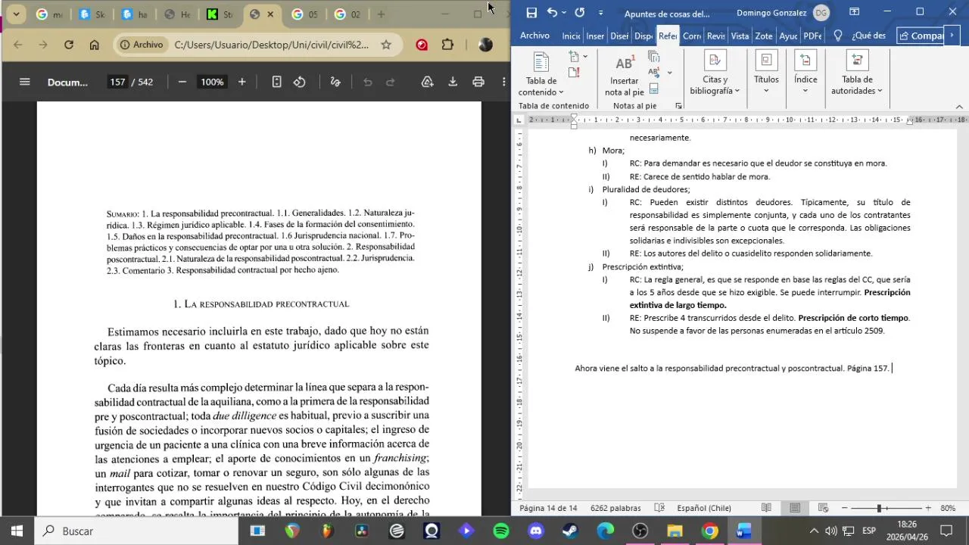Image resolution: width=969 pixels, height=545 pixels.
Task: Switch to Web Layout view in Word
Action: pos(823,509)
